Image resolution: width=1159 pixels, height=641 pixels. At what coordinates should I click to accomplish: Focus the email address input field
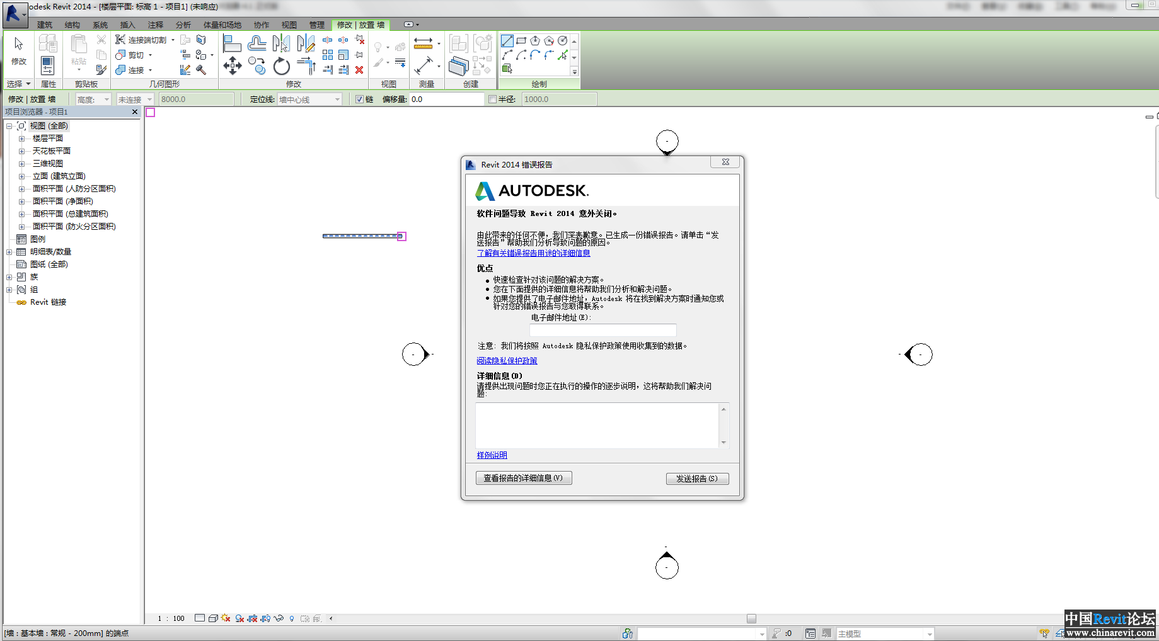coord(603,330)
